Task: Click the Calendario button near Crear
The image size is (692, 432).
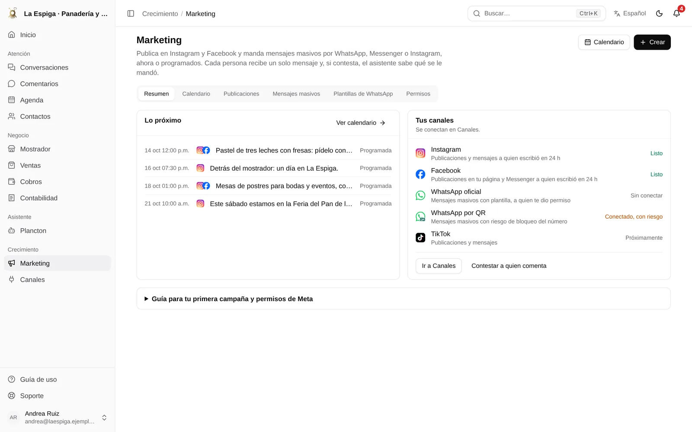Action: click(604, 42)
